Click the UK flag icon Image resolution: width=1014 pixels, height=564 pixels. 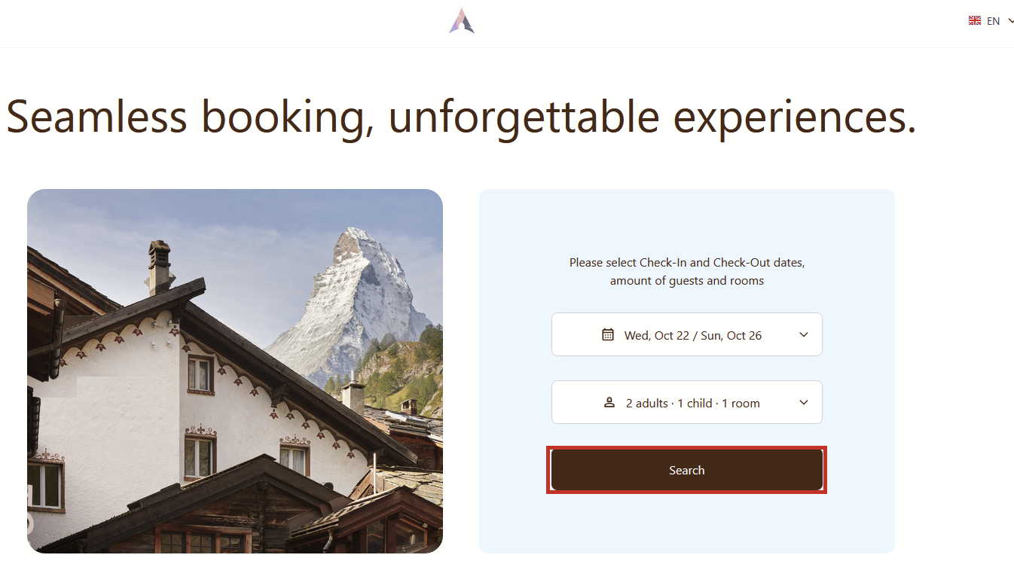(x=974, y=21)
